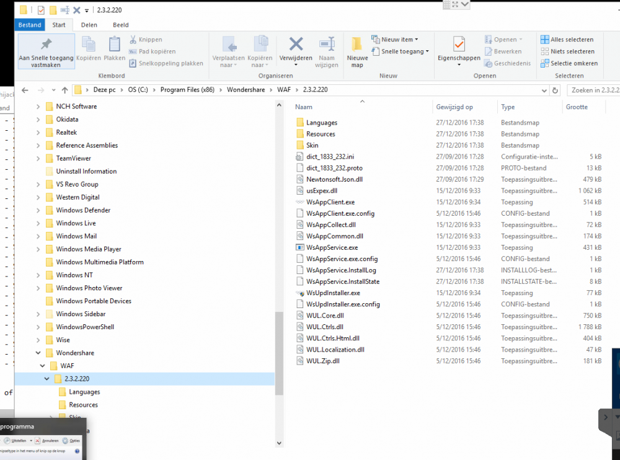Sort files by the Naam column header
Image resolution: width=620 pixels, height=460 pixels.
click(x=304, y=107)
